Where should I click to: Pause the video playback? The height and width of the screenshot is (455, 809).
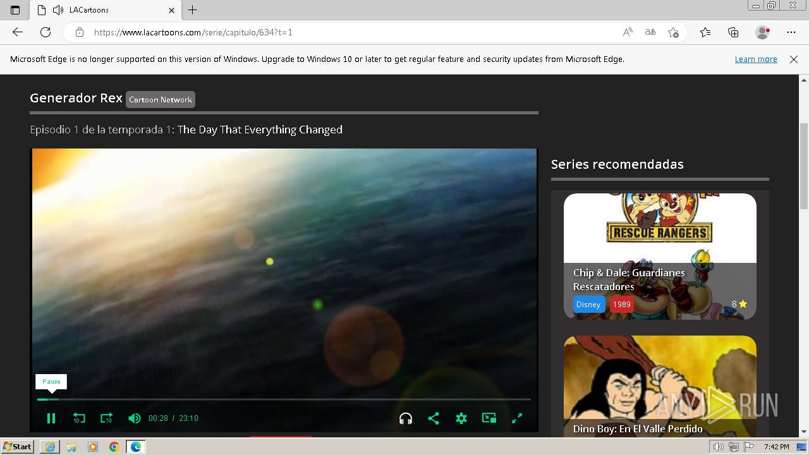[51, 418]
